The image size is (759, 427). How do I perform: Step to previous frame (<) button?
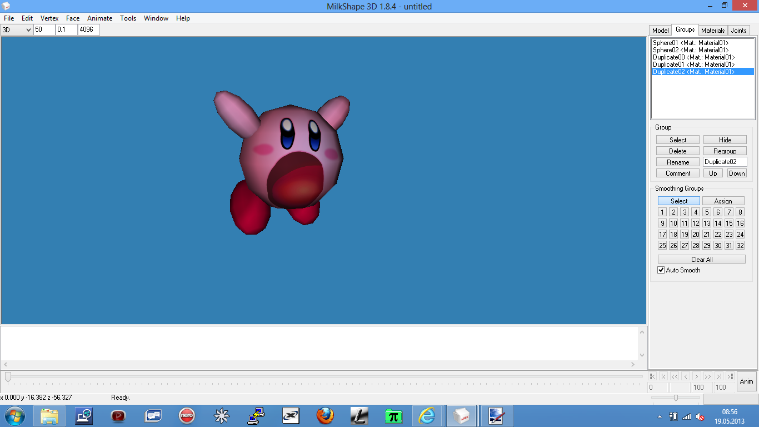[x=686, y=376]
